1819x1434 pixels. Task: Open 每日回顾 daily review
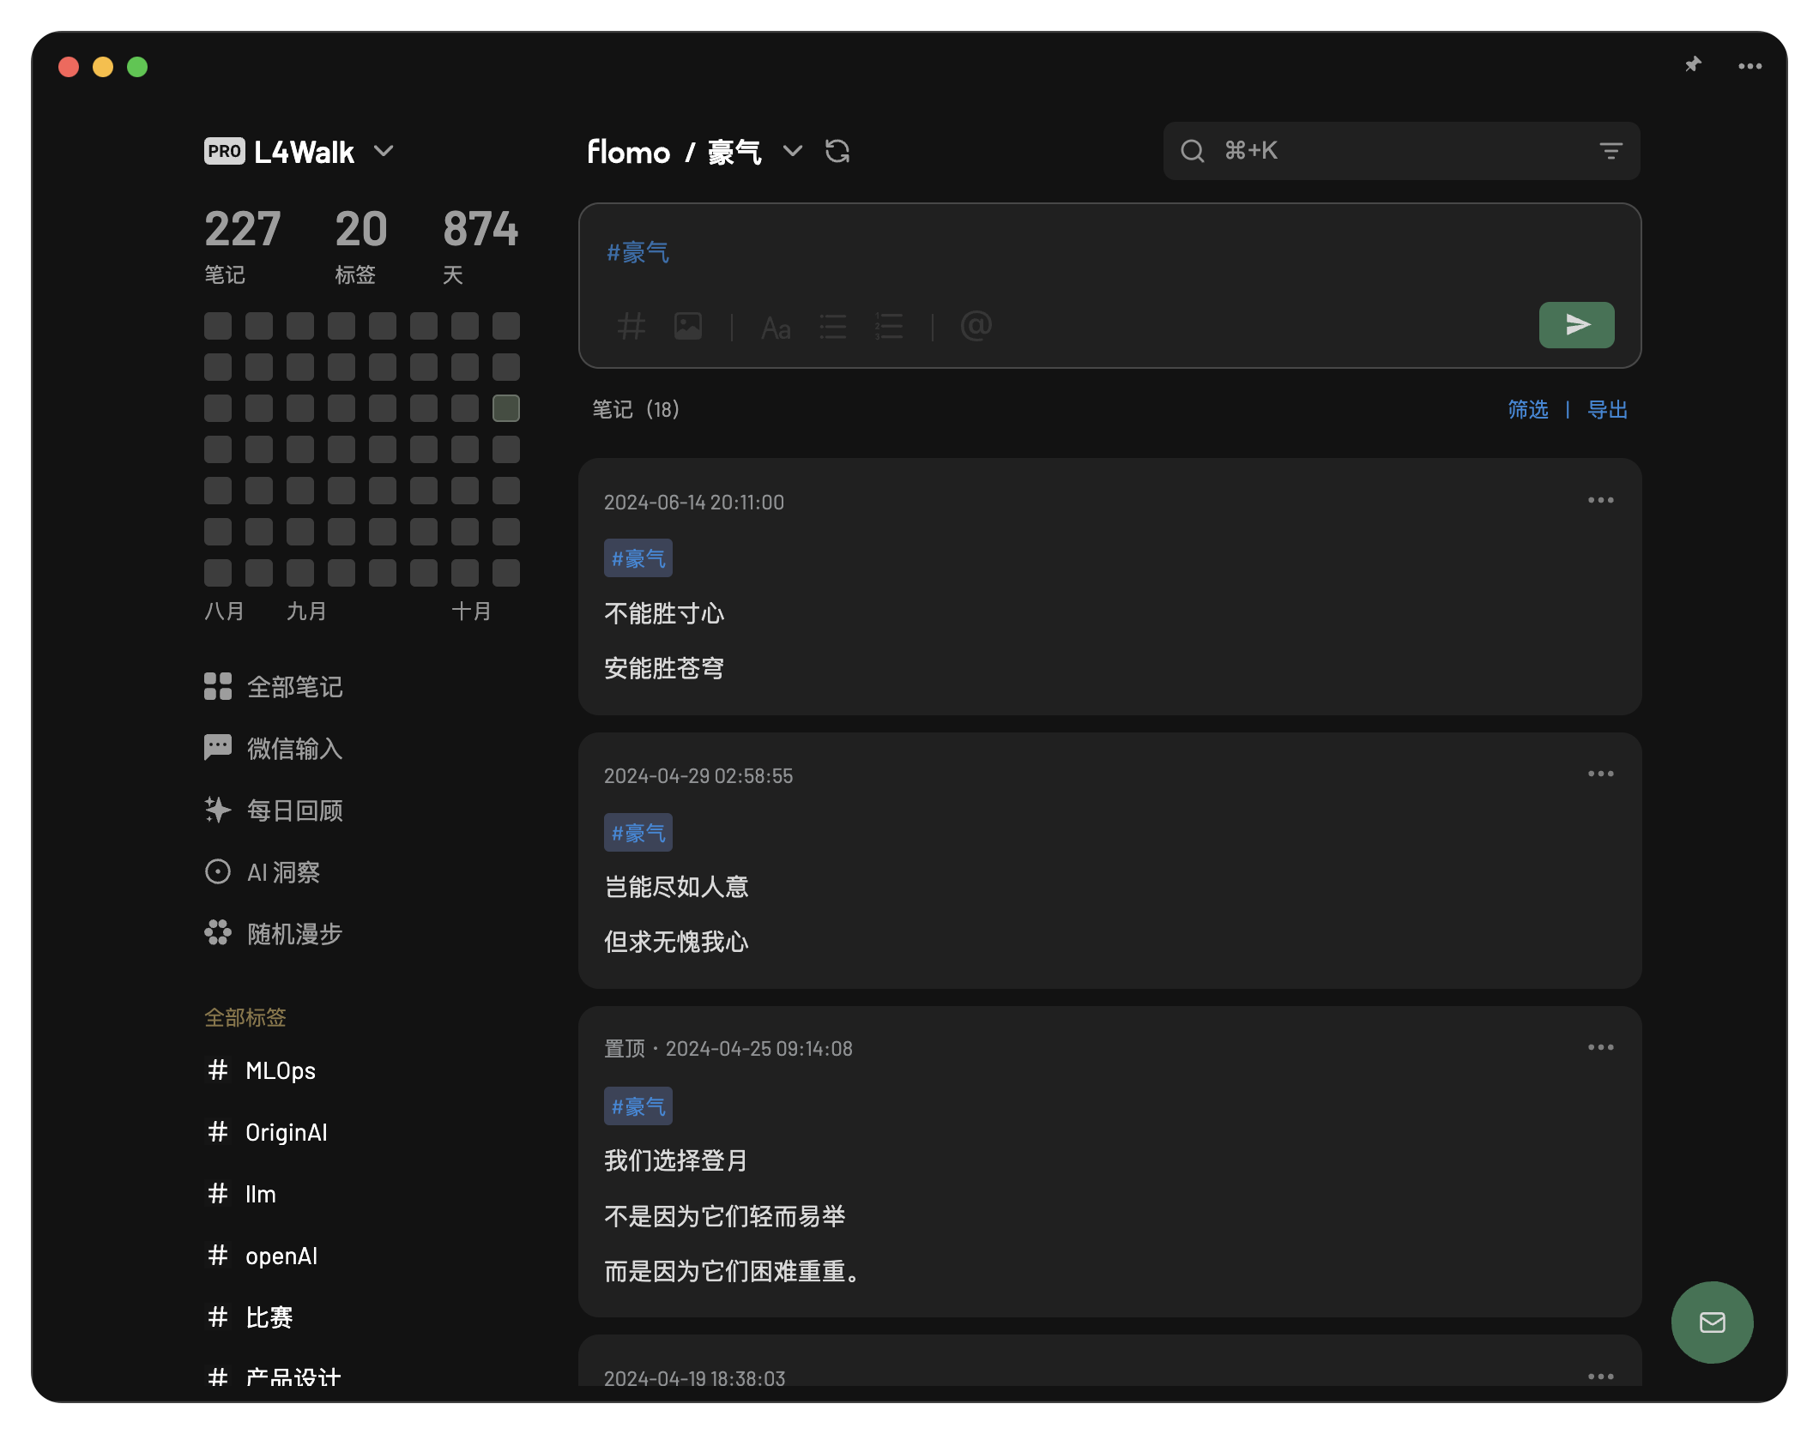click(x=293, y=810)
